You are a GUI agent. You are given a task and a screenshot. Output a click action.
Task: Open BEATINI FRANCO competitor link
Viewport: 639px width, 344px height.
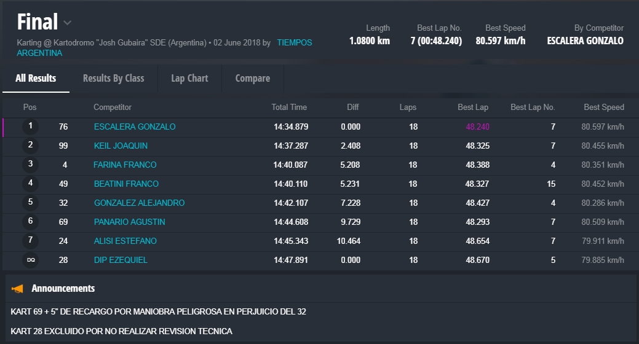pyautogui.click(x=126, y=184)
